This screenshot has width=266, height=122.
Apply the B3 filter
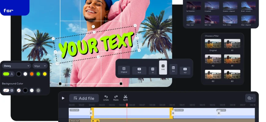click(x=232, y=74)
